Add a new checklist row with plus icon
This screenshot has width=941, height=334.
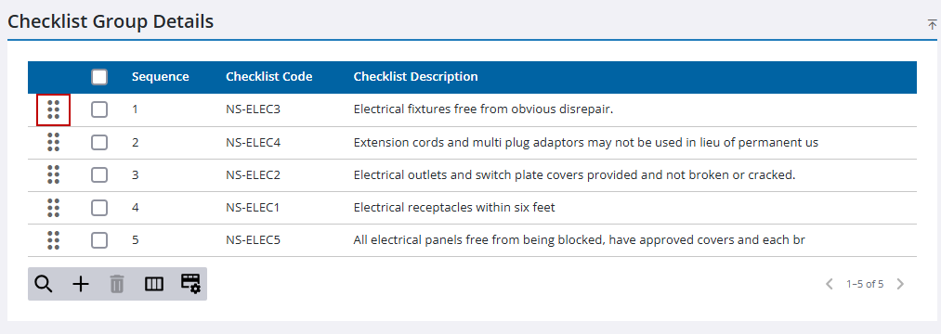tap(81, 284)
